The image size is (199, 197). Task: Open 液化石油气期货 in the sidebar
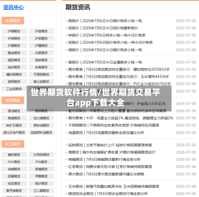pyautogui.click(x=14, y=133)
